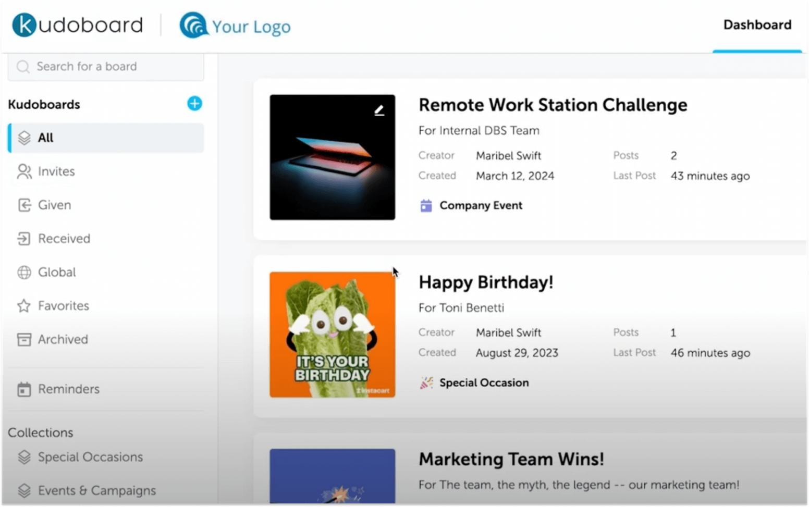Click the Company Event calendar icon
The image size is (809, 507).
tap(426, 206)
